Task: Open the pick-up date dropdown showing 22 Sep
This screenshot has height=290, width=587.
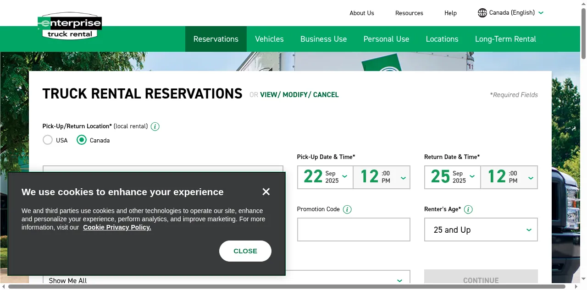Action: [325, 177]
